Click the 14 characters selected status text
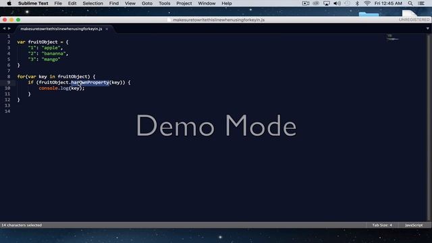The height and width of the screenshot is (243, 432). [22, 225]
